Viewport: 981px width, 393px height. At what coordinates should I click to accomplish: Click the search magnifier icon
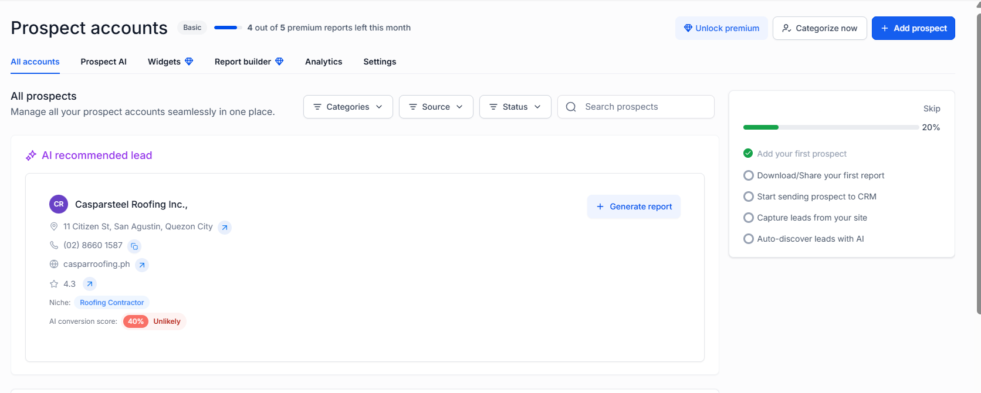point(571,107)
